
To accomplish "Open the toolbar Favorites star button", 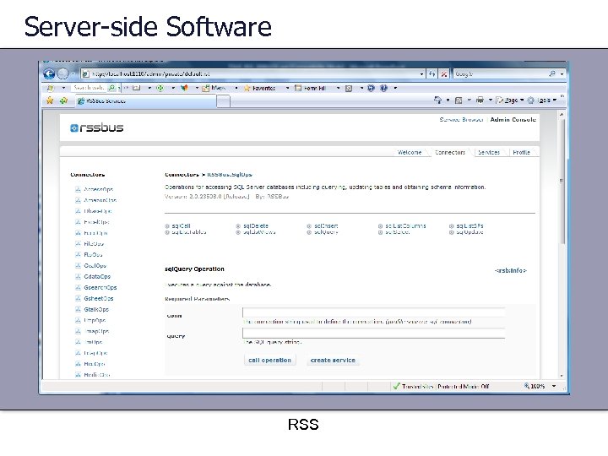I will click(259, 88).
